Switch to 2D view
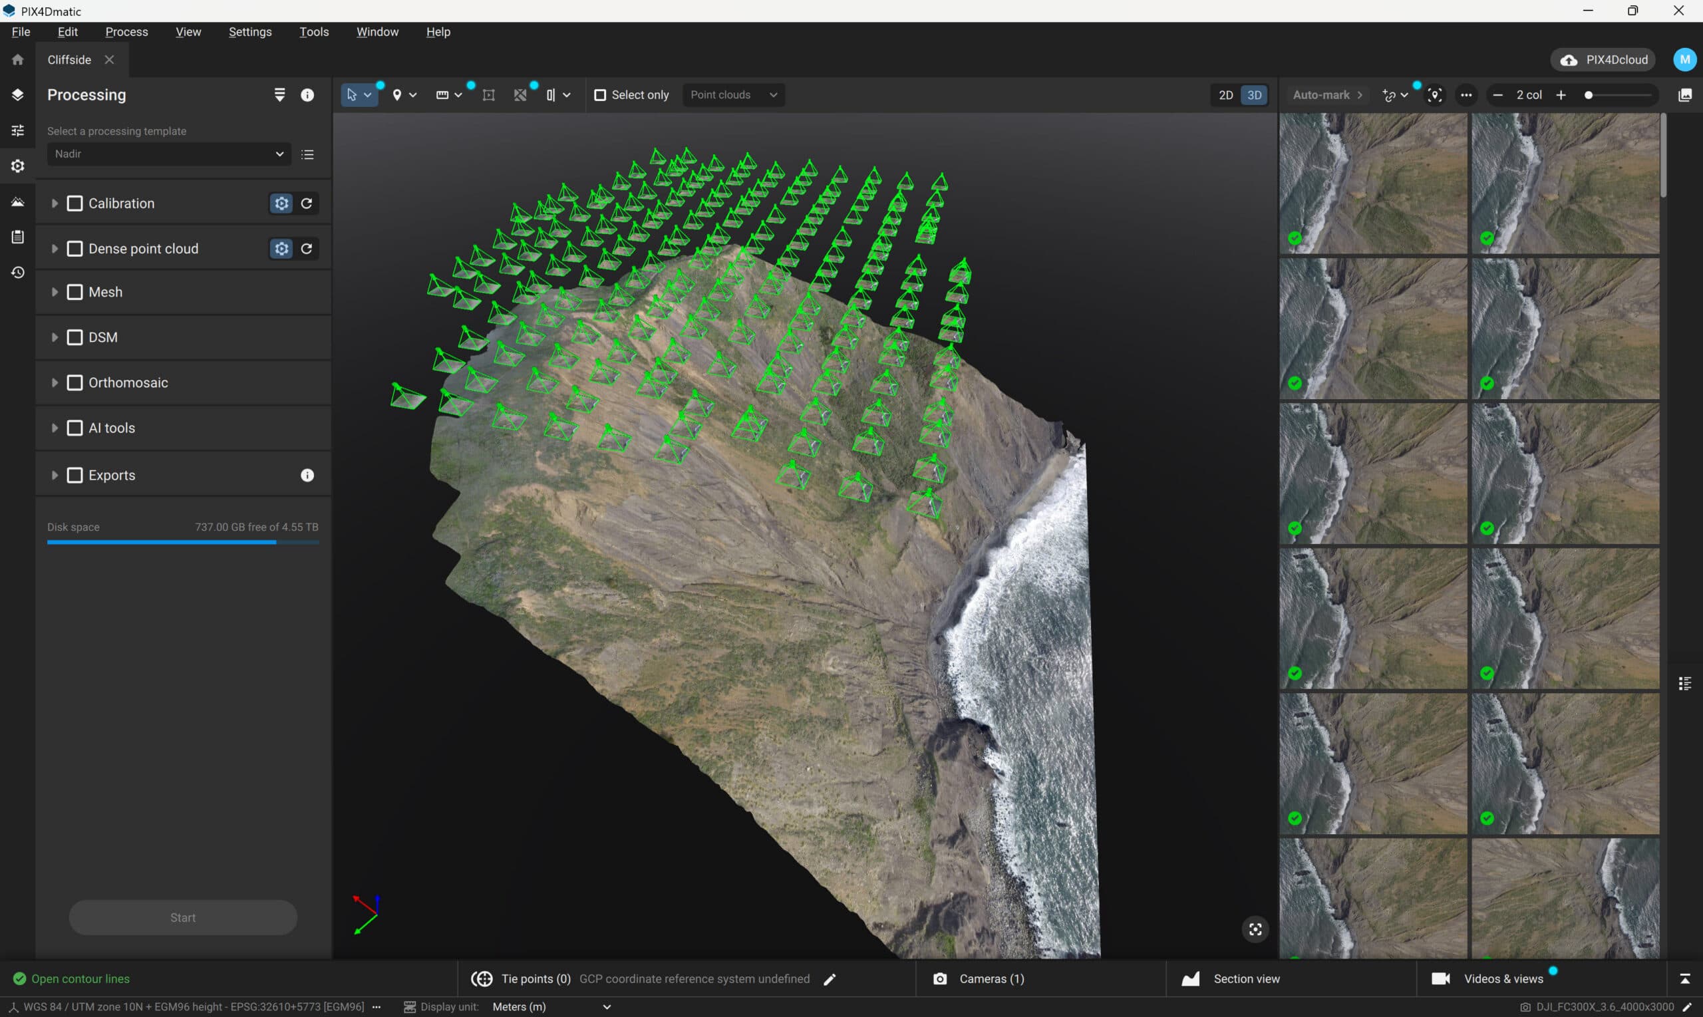The width and height of the screenshot is (1703, 1017). [1225, 95]
